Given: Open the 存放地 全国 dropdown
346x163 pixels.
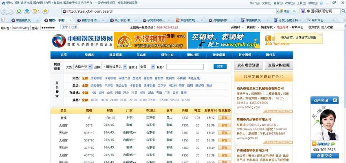Looking at the screenshot, I should click(x=147, y=66).
